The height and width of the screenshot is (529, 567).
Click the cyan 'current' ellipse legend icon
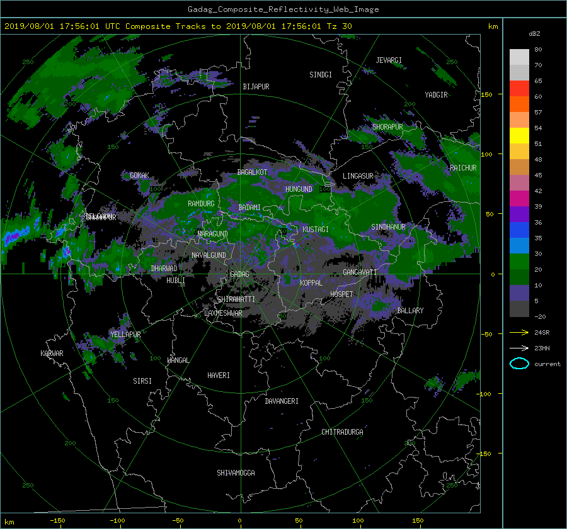point(519,364)
